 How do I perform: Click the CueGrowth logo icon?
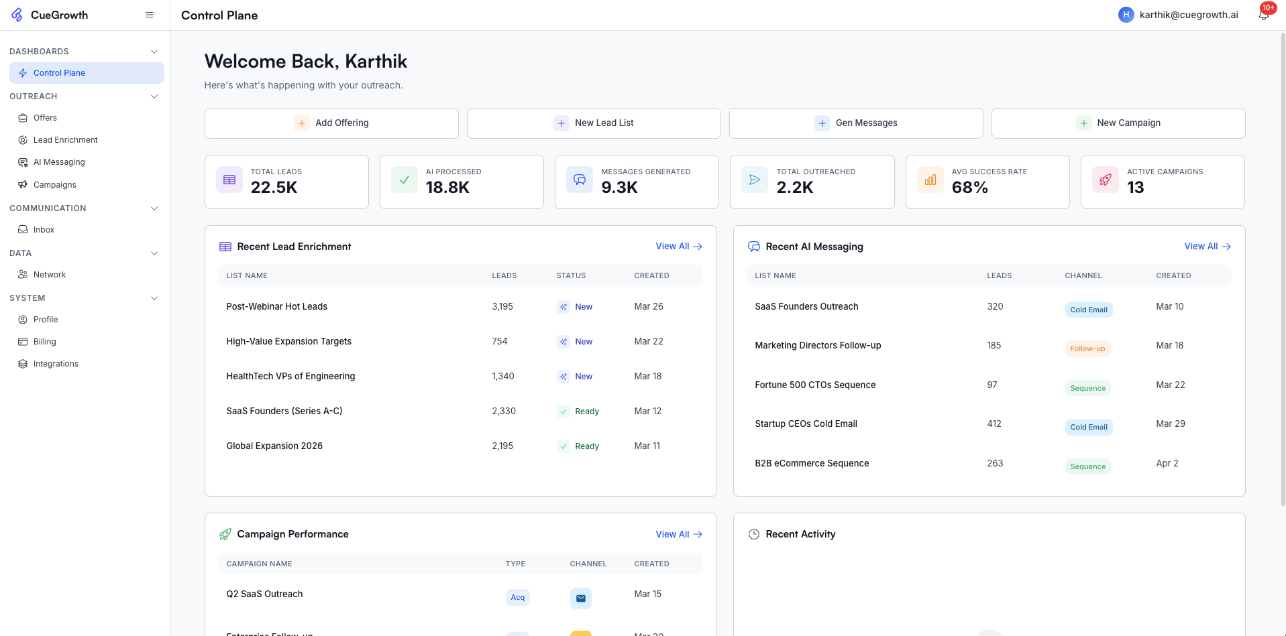pos(17,15)
